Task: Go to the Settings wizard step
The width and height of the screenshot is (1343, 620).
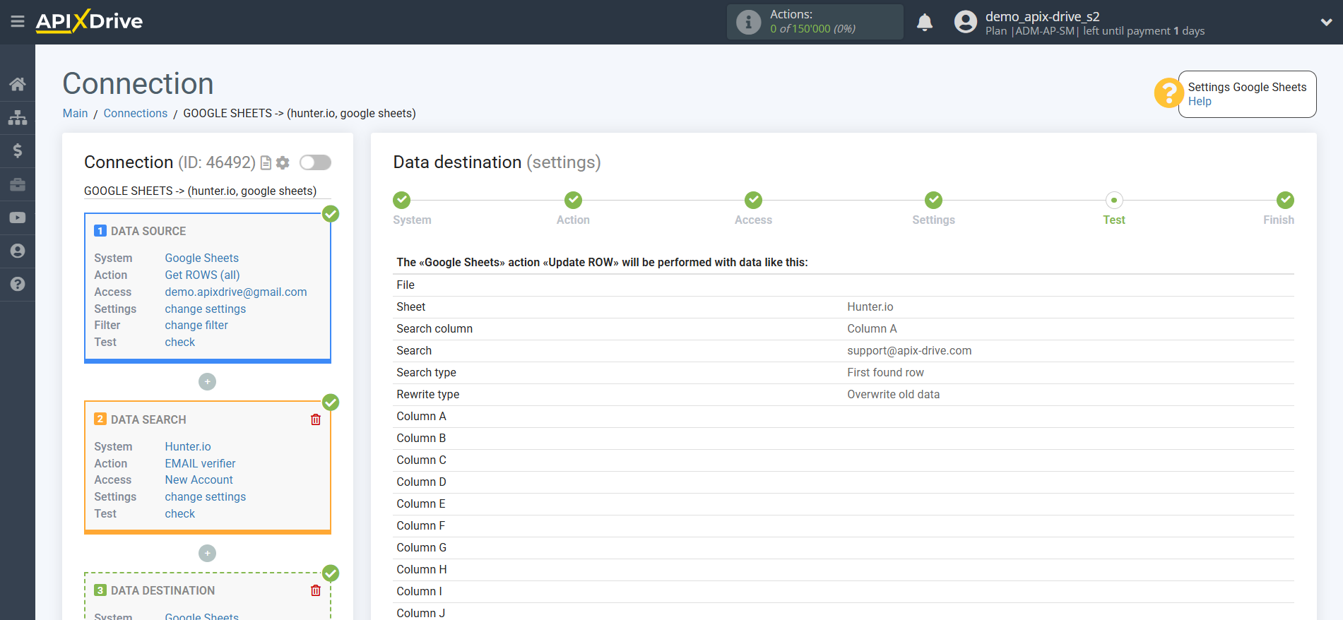Action: pyautogui.click(x=934, y=201)
